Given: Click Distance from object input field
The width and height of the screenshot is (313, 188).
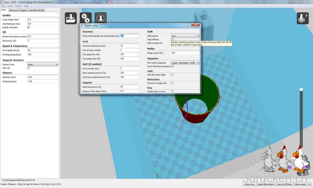Looking at the screenshot, I should pyautogui.click(x=129, y=91).
